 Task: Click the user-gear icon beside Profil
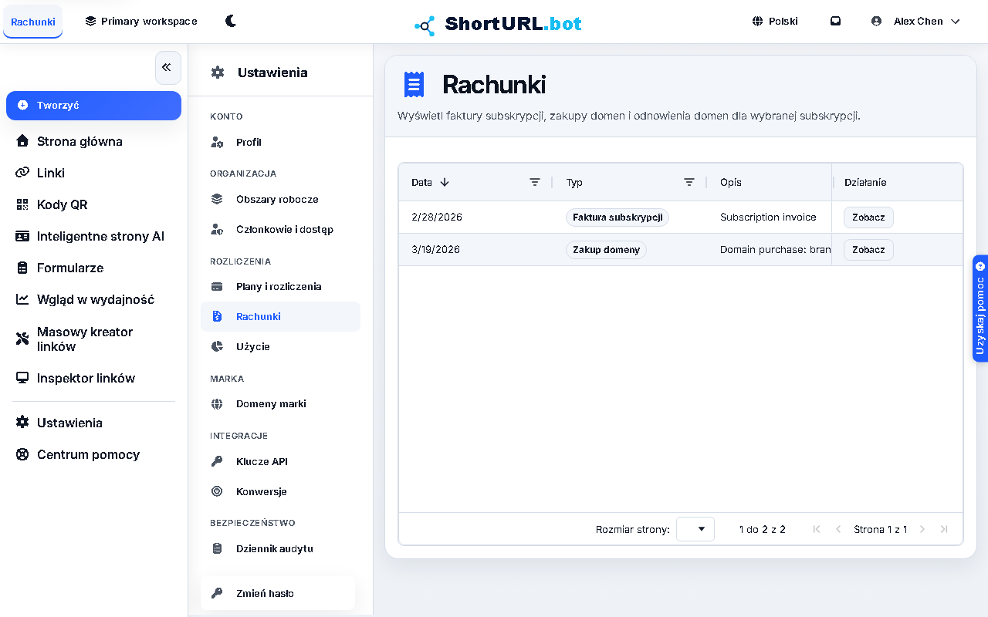pos(218,143)
